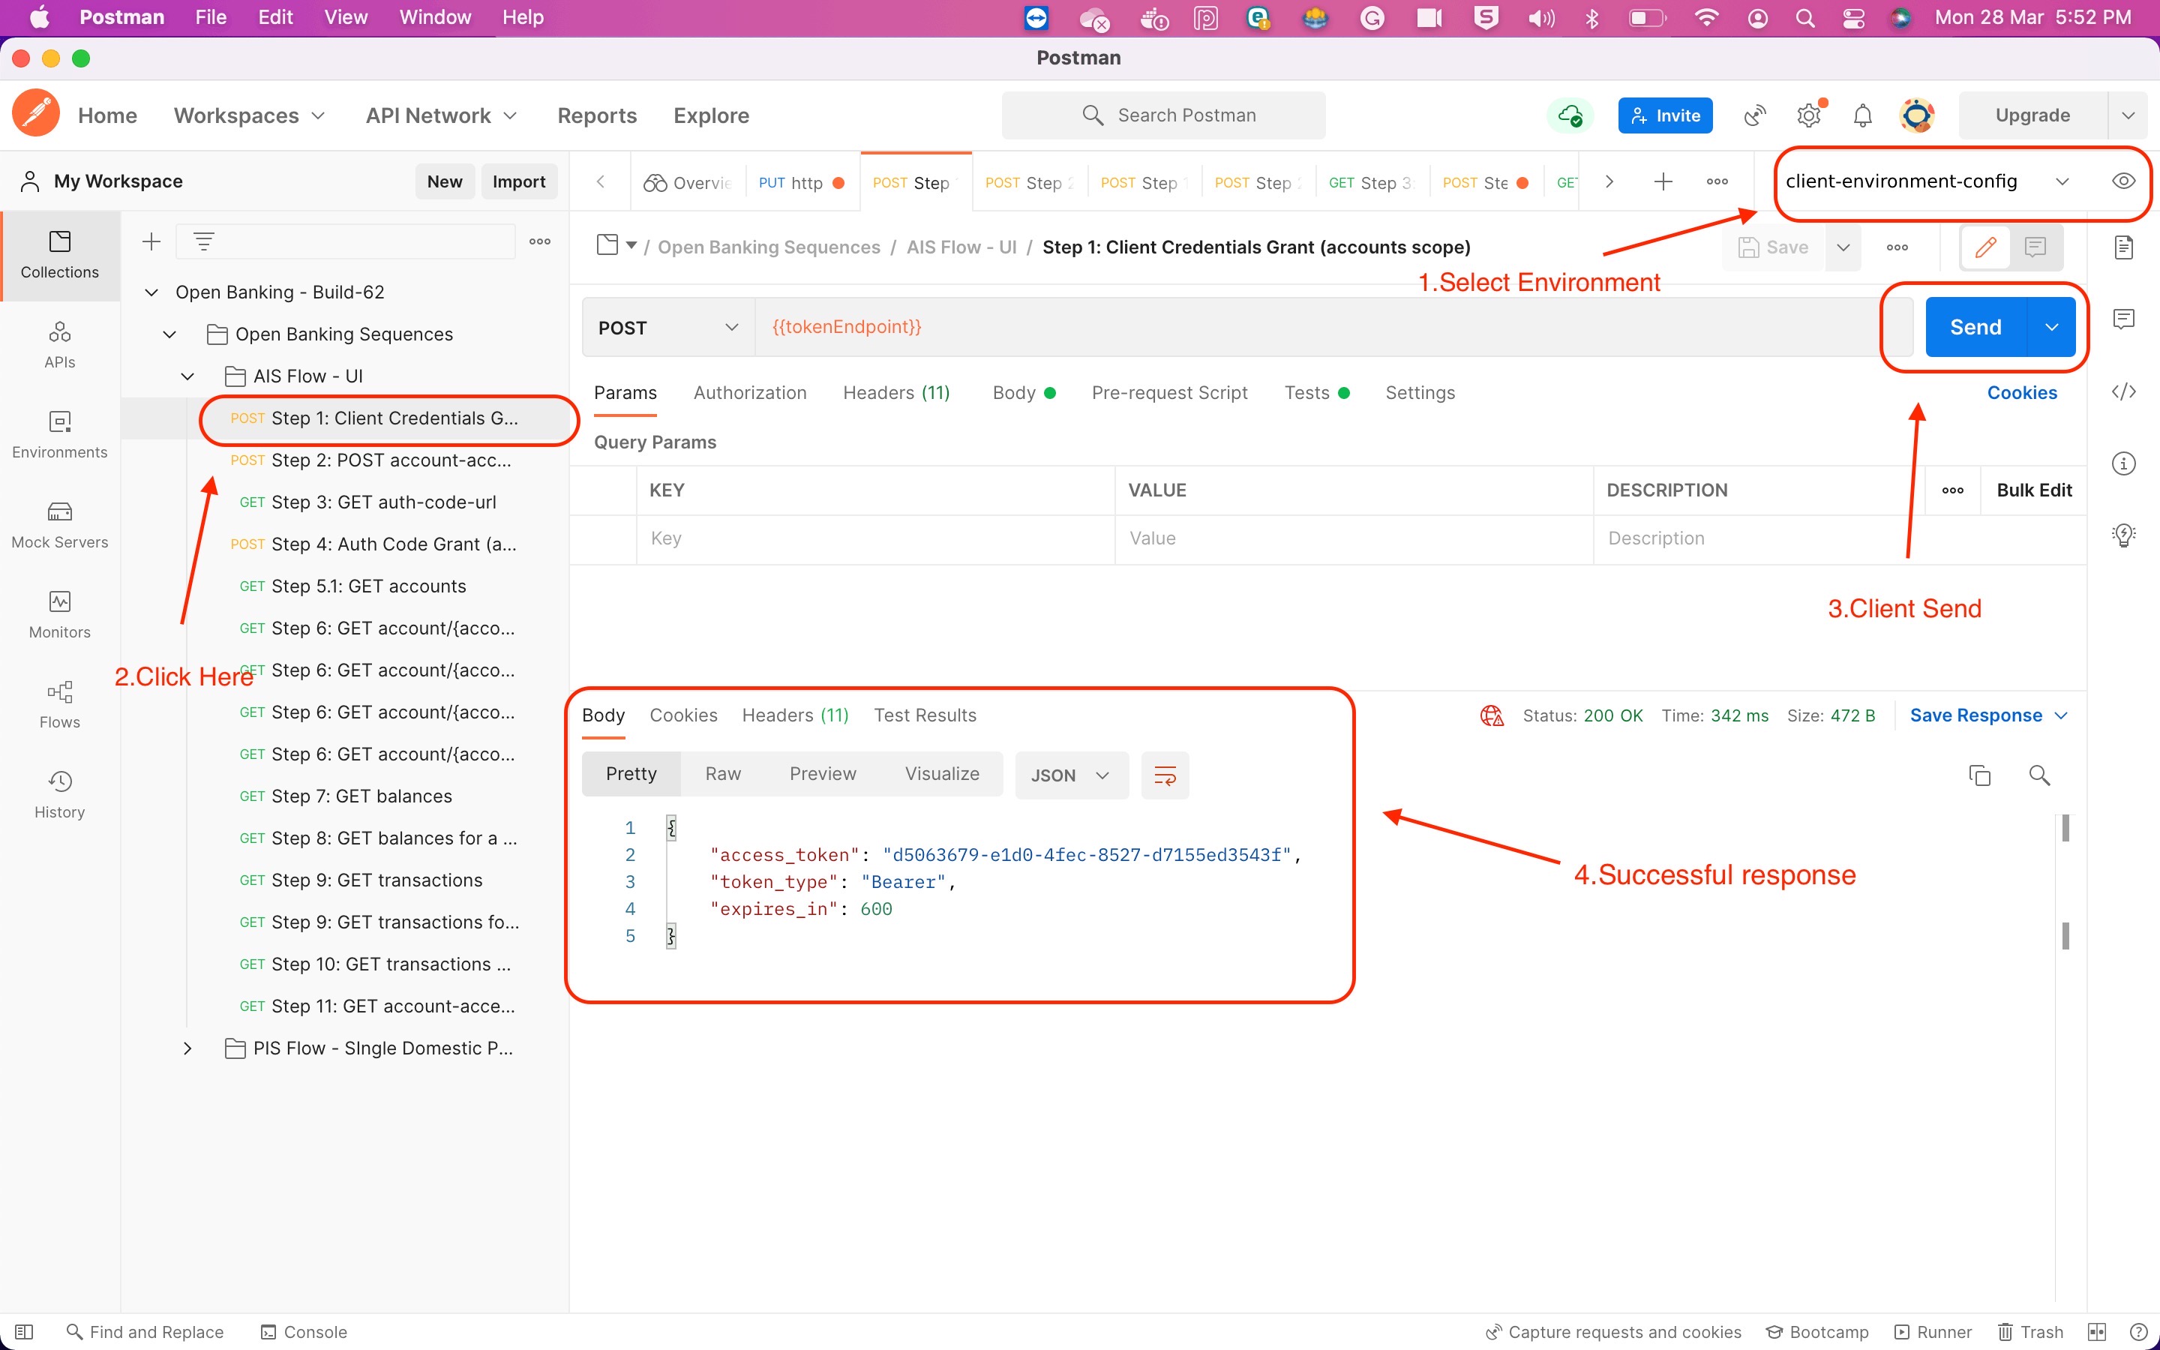The image size is (2160, 1350).
Task: Open the Cookies link
Action: coord(2022,393)
